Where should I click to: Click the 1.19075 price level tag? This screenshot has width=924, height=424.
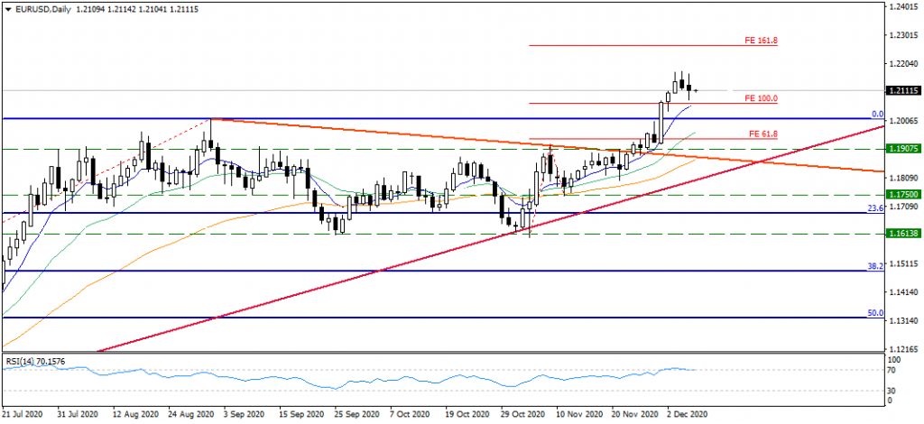[x=902, y=149]
